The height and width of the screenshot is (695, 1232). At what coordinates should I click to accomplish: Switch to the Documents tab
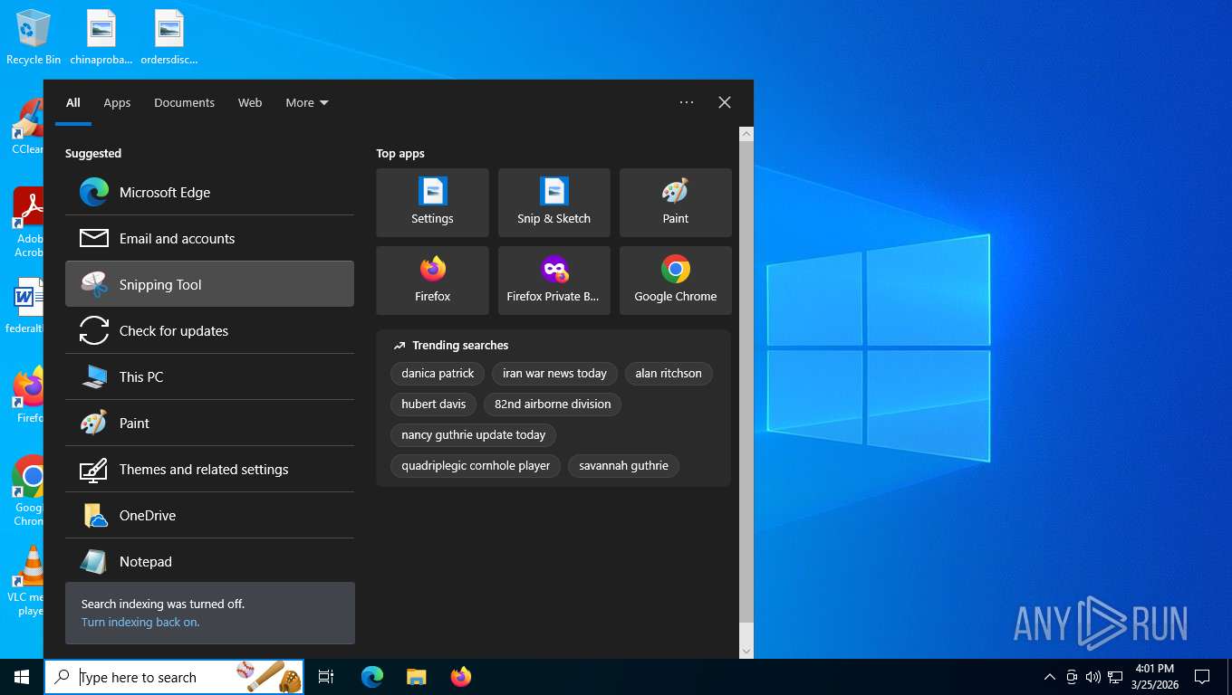point(184,102)
